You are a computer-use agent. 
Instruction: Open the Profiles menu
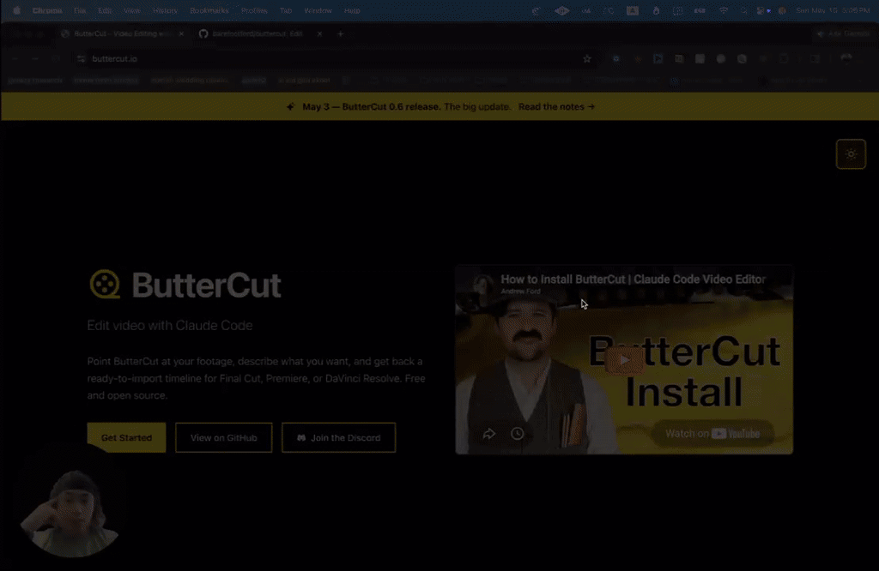click(x=254, y=10)
